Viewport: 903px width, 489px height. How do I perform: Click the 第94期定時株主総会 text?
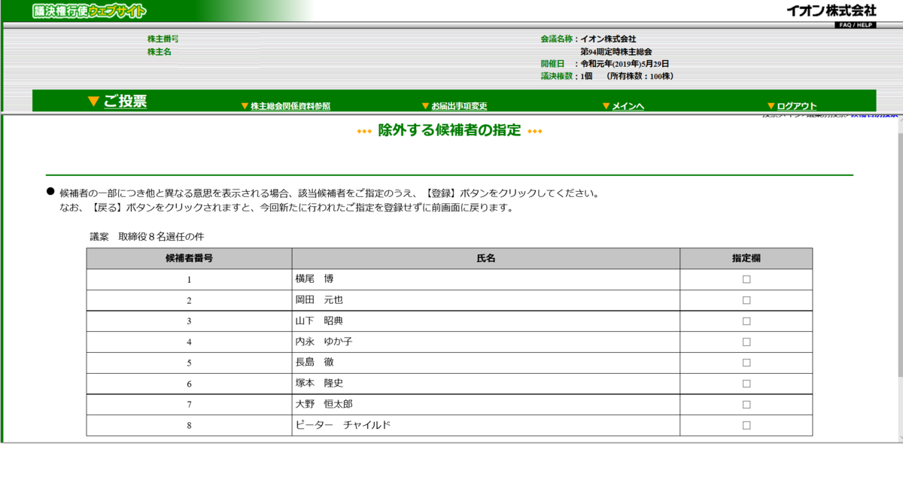point(616,52)
